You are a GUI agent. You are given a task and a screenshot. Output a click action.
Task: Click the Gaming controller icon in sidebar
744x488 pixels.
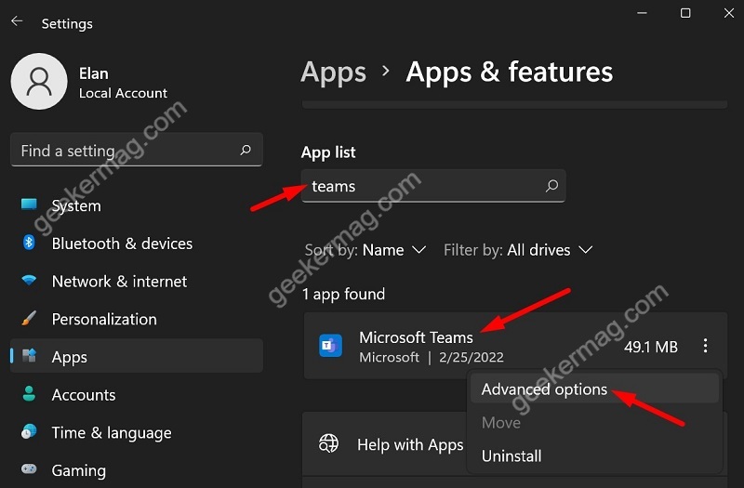pos(29,469)
